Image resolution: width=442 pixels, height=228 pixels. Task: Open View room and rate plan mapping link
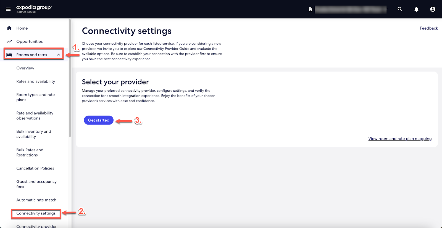(x=400, y=139)
